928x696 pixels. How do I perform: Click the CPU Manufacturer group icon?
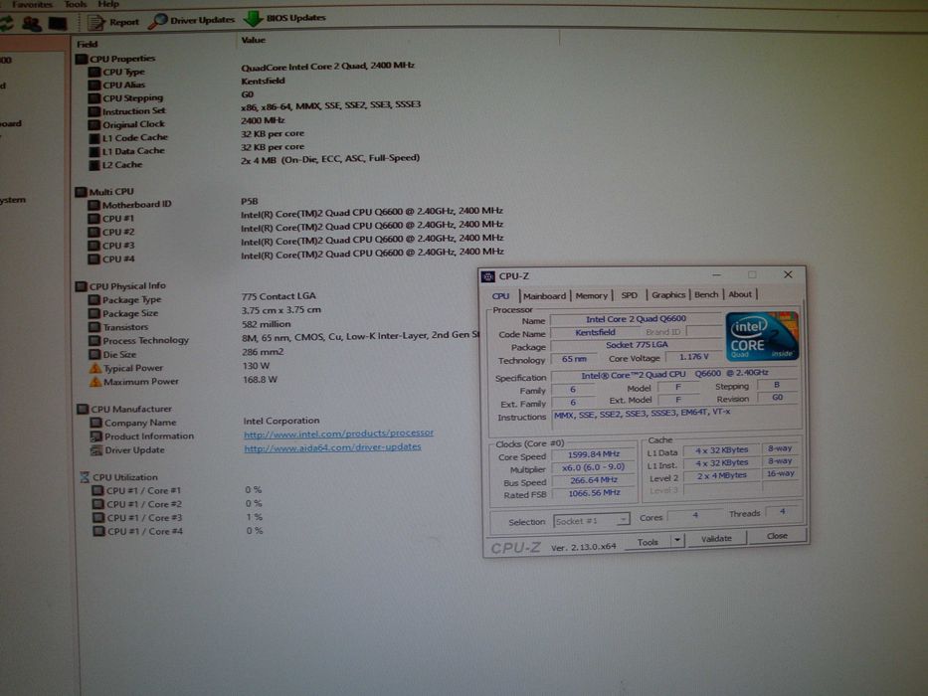83,409
